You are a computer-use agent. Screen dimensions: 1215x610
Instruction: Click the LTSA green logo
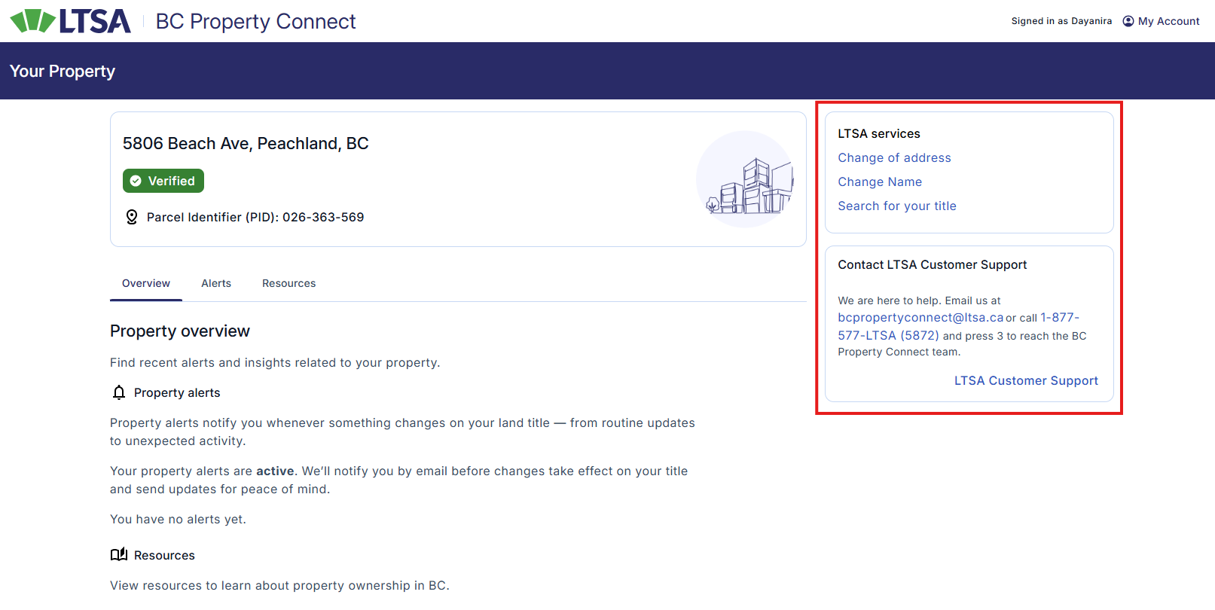point(70,21)
